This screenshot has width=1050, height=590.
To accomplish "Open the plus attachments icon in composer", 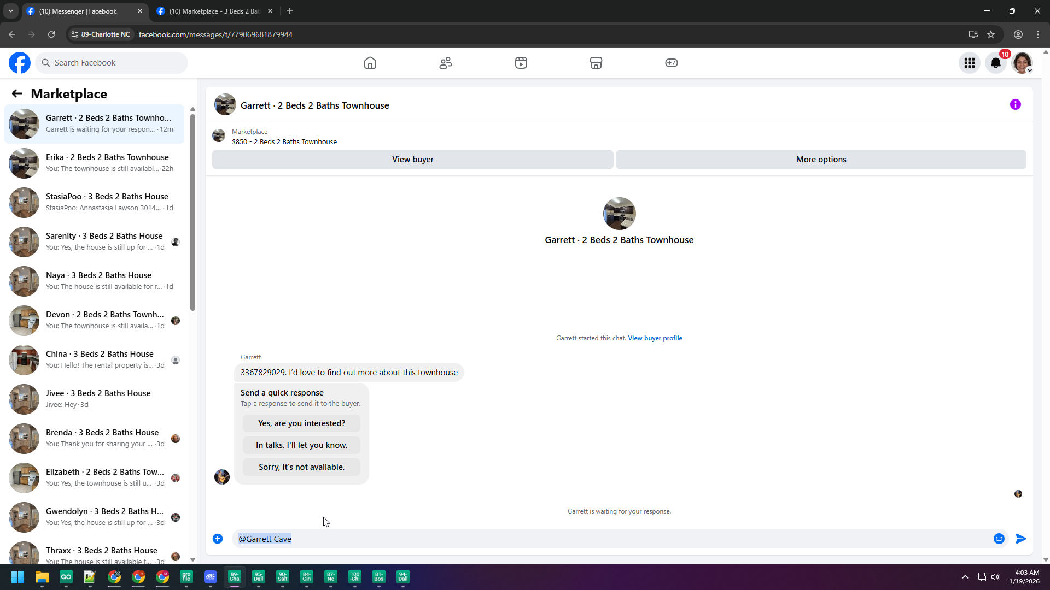I will pyautogui.click(x=218, y=539).
